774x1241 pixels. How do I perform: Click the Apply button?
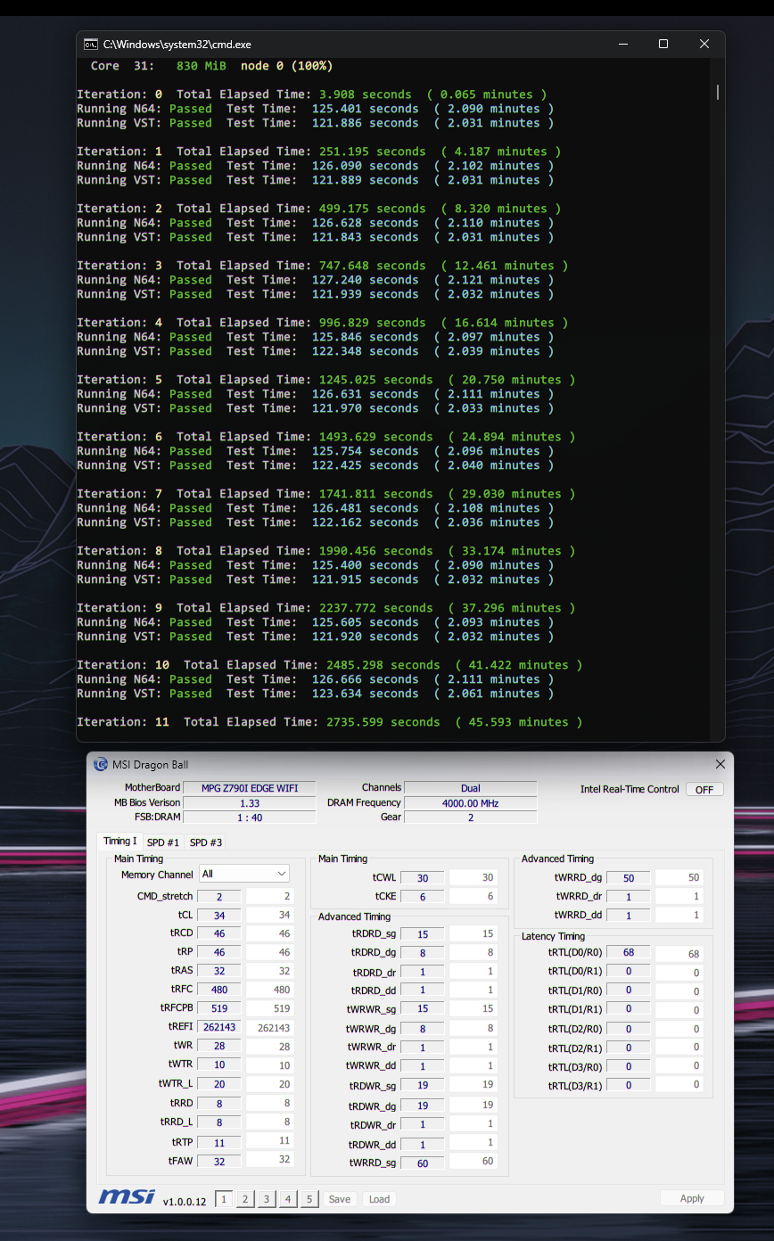[692, 1198]
